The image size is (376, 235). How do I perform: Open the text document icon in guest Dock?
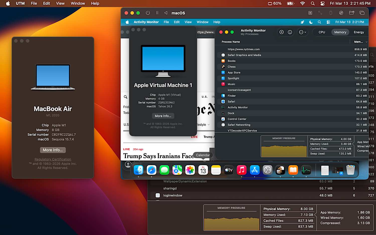tap(325, 170)
